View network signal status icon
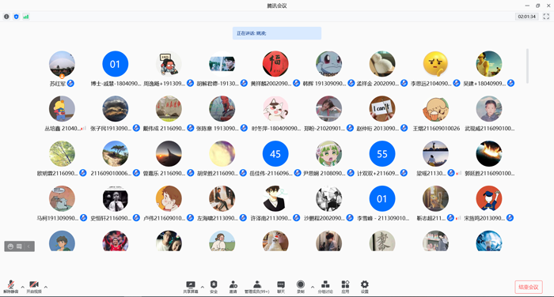 click(x=26, y=17)
